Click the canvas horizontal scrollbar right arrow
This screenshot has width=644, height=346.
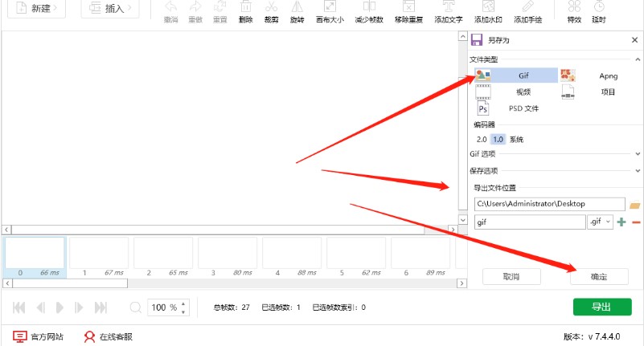click(x=453, y=230)
